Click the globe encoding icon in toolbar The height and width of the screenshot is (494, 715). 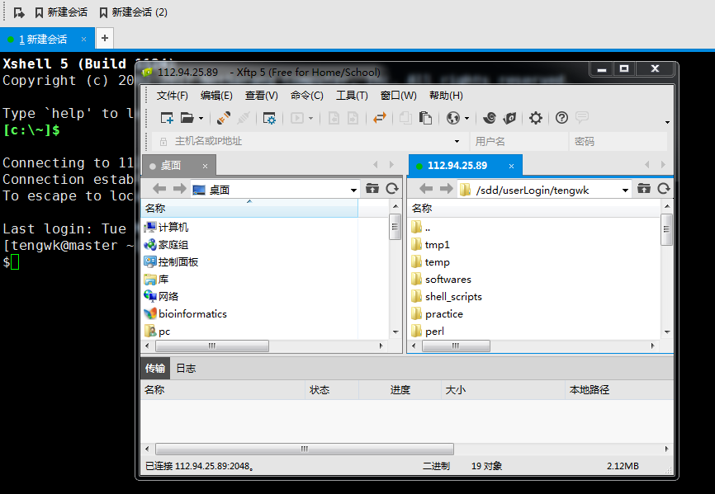click(x=453, y=119)
